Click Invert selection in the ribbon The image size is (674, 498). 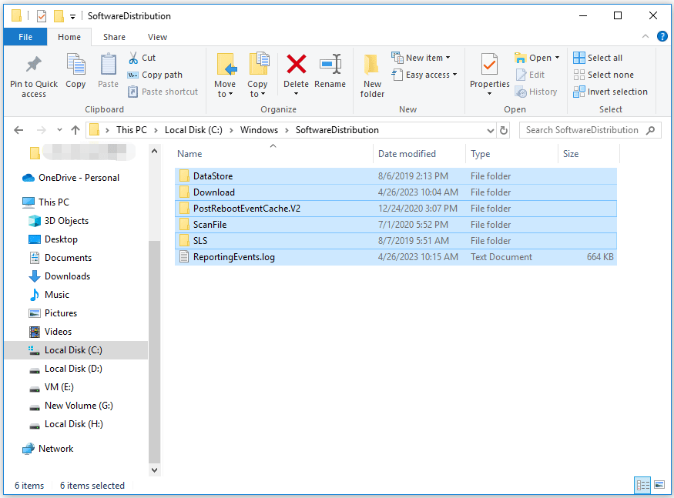tap(610, 92)
